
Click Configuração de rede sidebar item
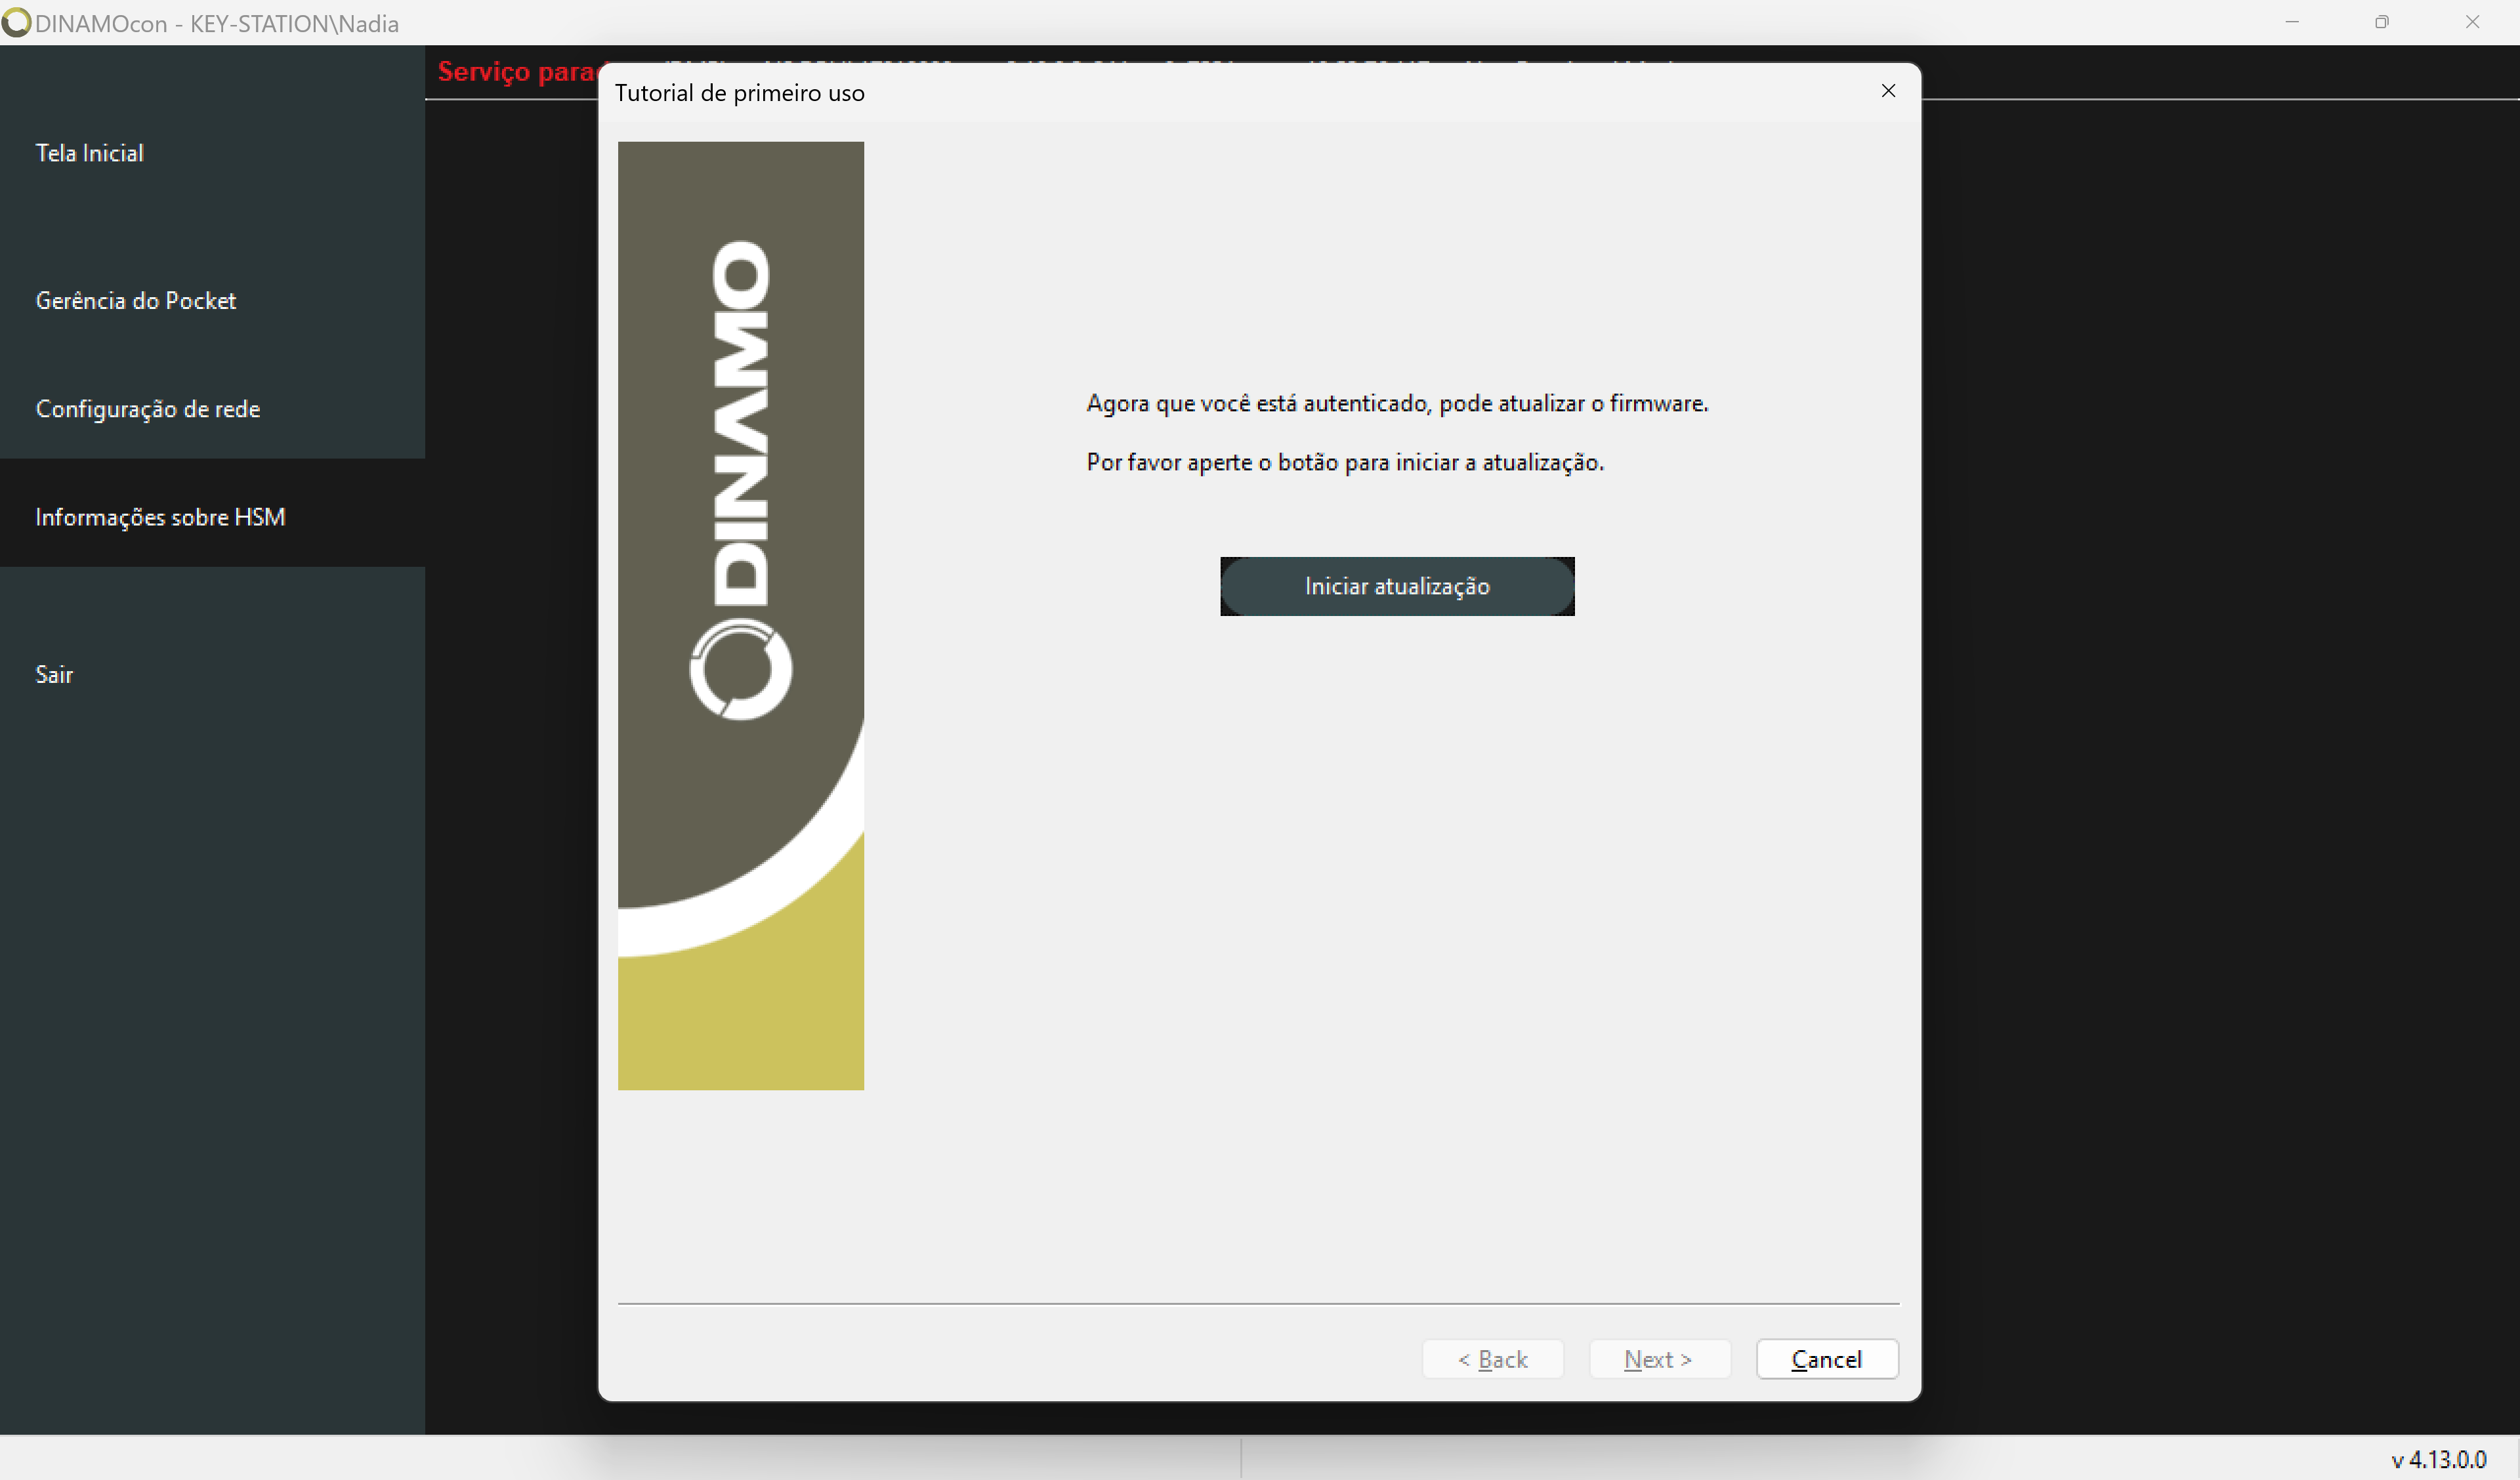(150, 409)
